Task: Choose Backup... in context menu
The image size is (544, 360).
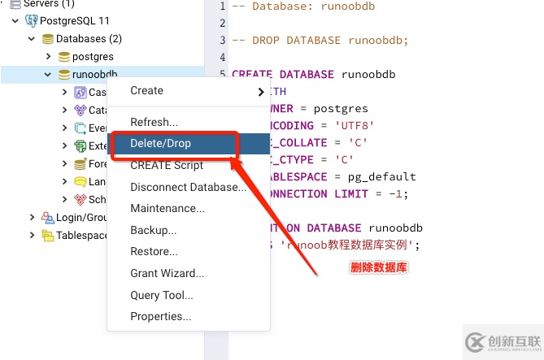Action: [189, 230]
